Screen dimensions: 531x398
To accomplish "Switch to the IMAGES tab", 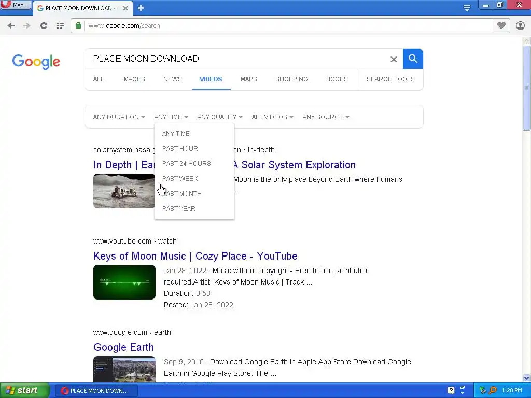I will pos(133,79).
